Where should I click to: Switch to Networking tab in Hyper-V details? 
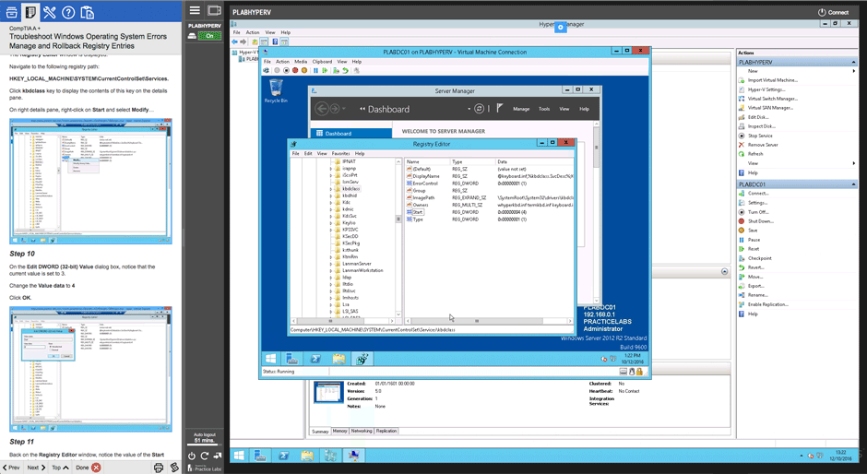pos(362,431)
